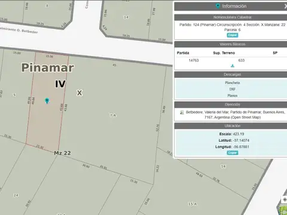The height and width of the screenshot is (215, 287).
Task: Click the circunscripción IV label
Action: 60,84
